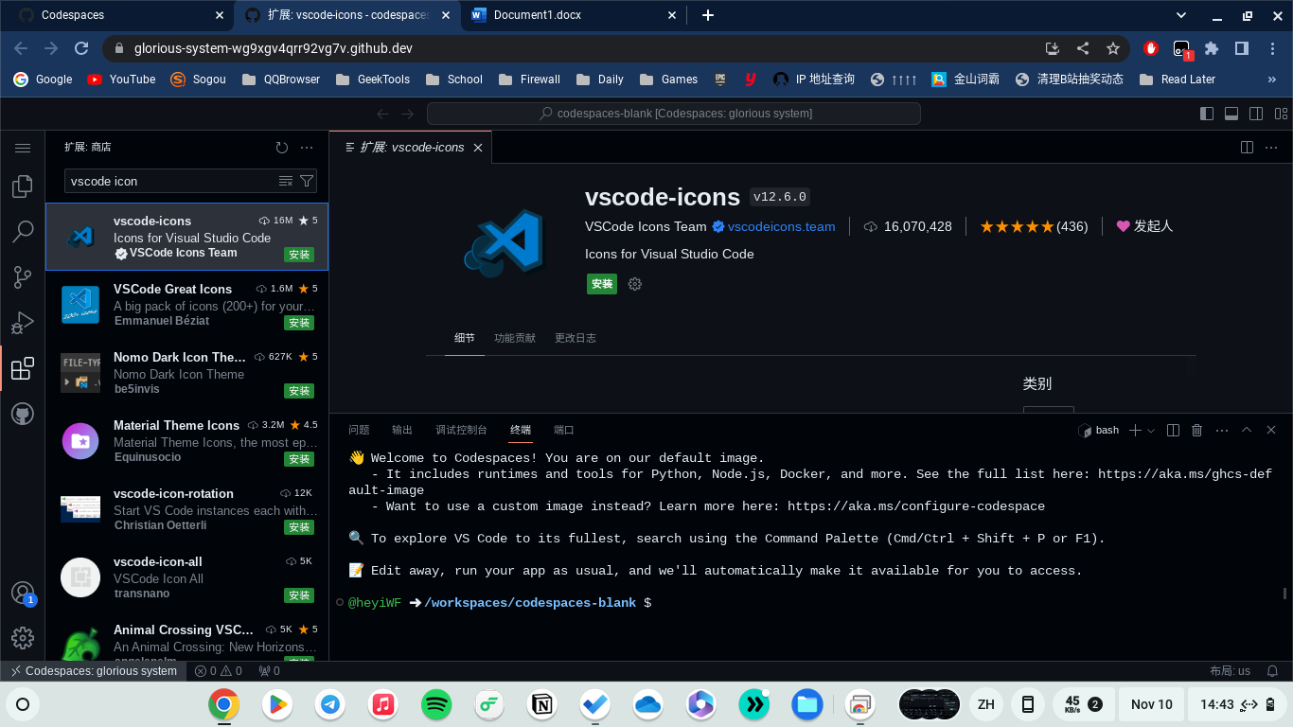Reload the browser page
This screenshot has height=727, width=1293.
tap(81, 48)
